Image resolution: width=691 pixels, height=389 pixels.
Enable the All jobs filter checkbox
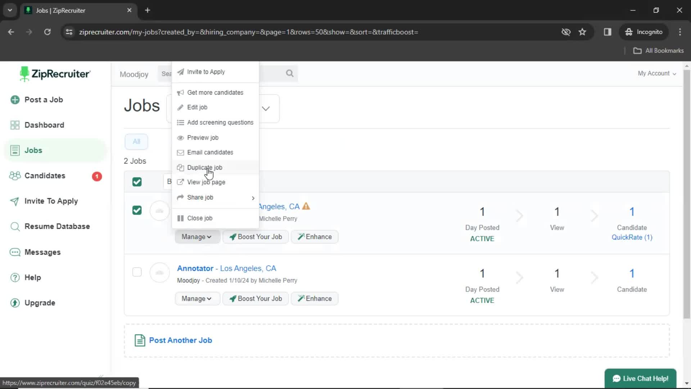[137, 142]
